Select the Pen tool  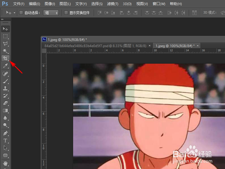click(x=5, y=133)
